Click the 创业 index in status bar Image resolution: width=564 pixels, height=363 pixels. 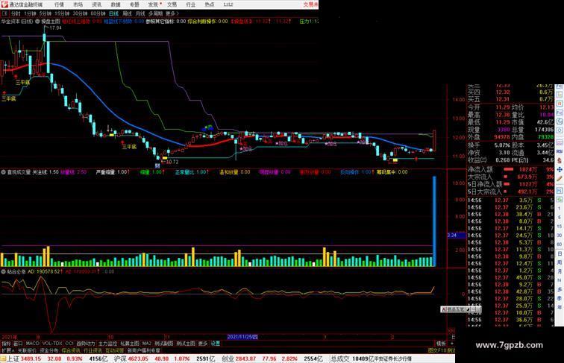tap(228, 359)
